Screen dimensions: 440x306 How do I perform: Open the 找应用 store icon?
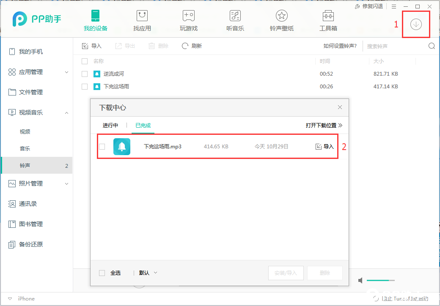coord(142,16)
